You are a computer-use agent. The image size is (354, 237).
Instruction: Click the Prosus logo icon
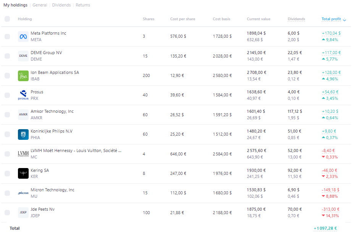click(23, 95)
